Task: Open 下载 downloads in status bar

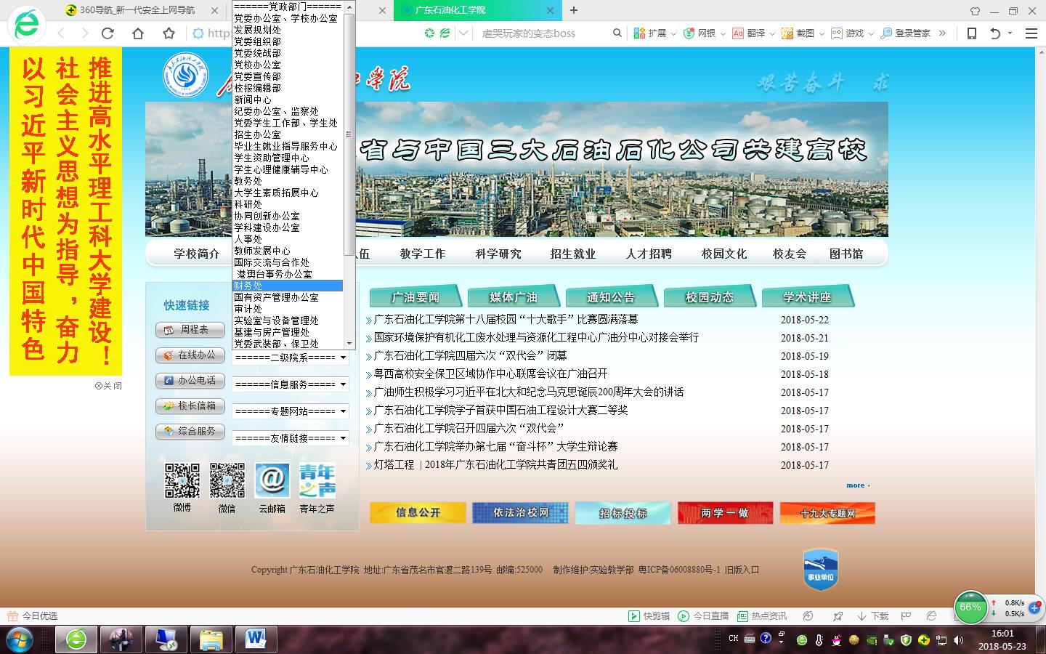Action: [x=872, y=616]
